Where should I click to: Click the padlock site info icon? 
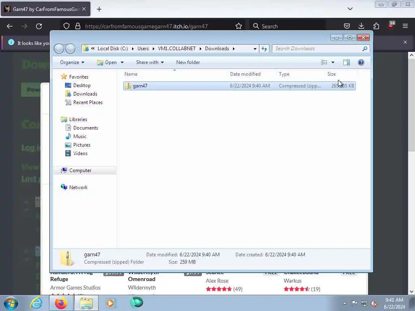[x=77, y=26]
